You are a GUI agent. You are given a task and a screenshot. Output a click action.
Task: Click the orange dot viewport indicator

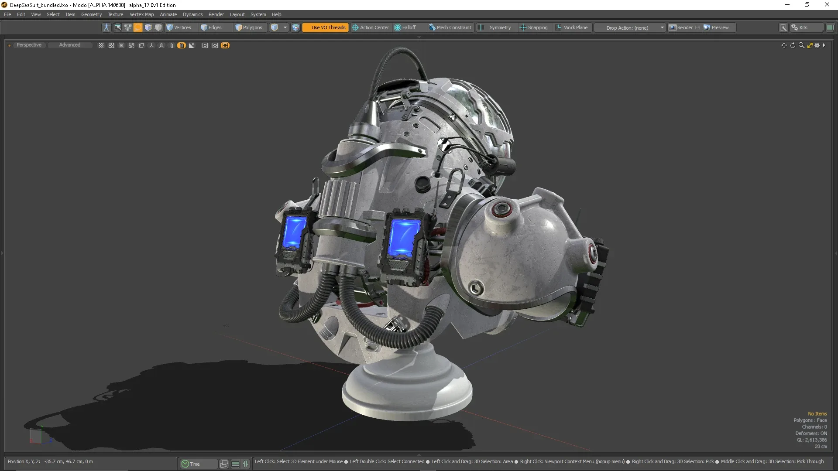click(9, 45)
